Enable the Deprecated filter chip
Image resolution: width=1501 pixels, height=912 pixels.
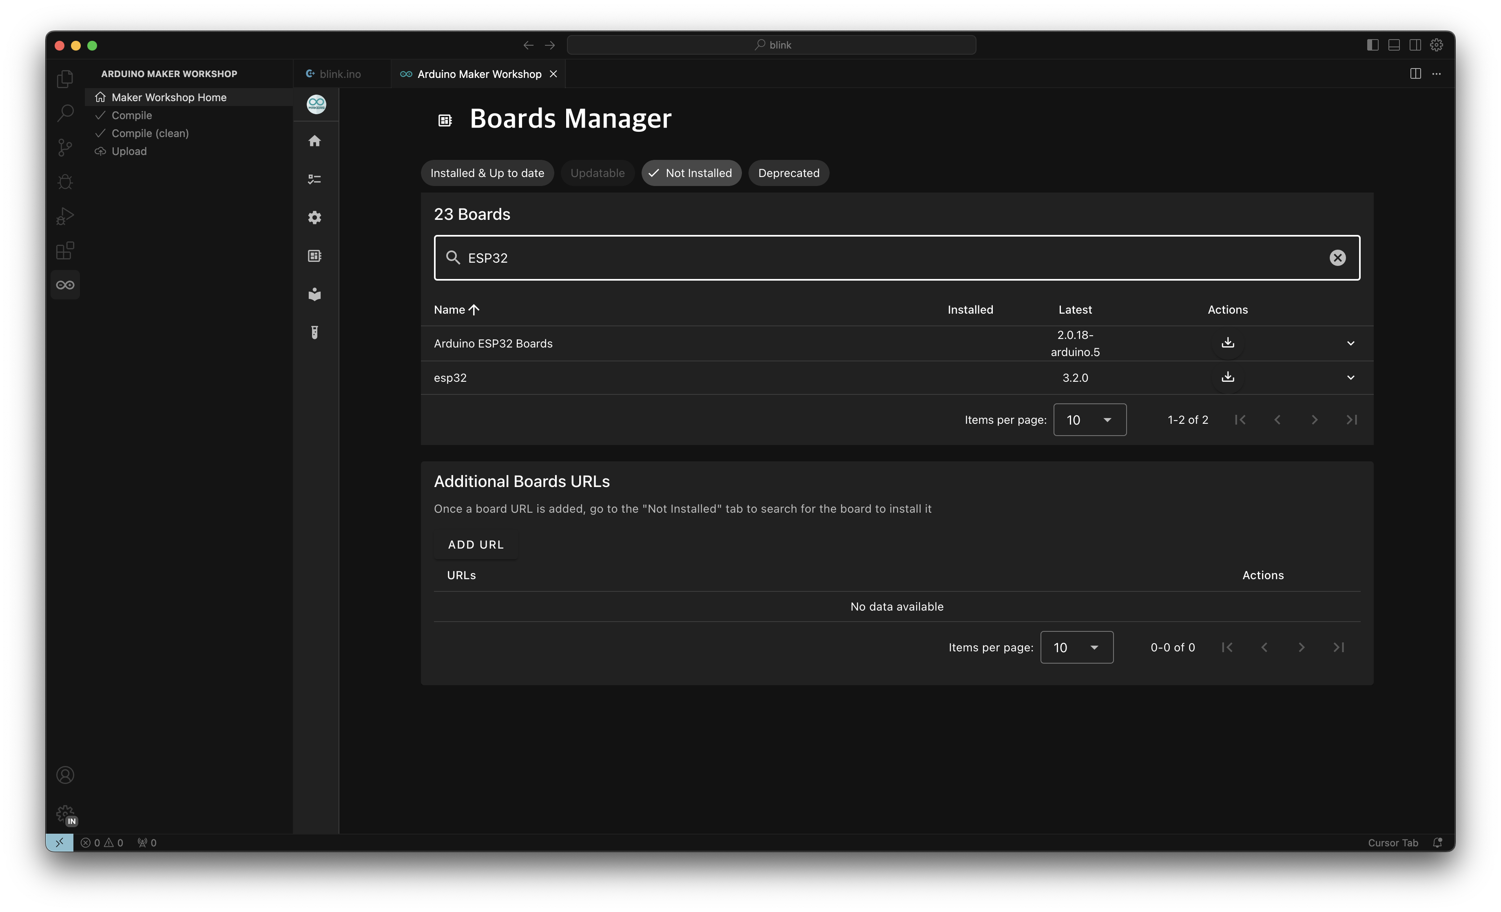788,173
